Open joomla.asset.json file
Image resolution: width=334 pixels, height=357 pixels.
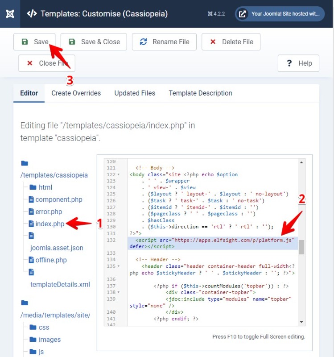tap(57, 248)
